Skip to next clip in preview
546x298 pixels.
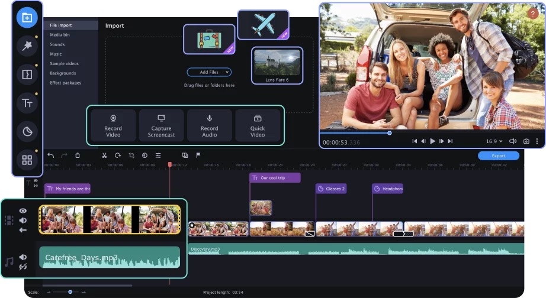click(x=450, y=141)
